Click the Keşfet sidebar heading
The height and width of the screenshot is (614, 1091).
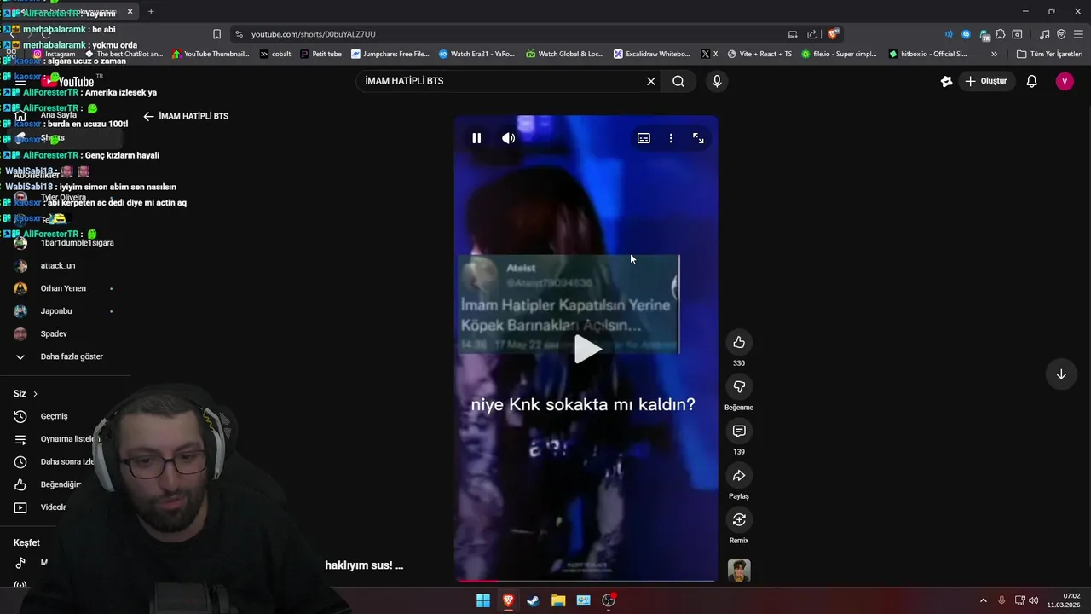click(26, 542)
